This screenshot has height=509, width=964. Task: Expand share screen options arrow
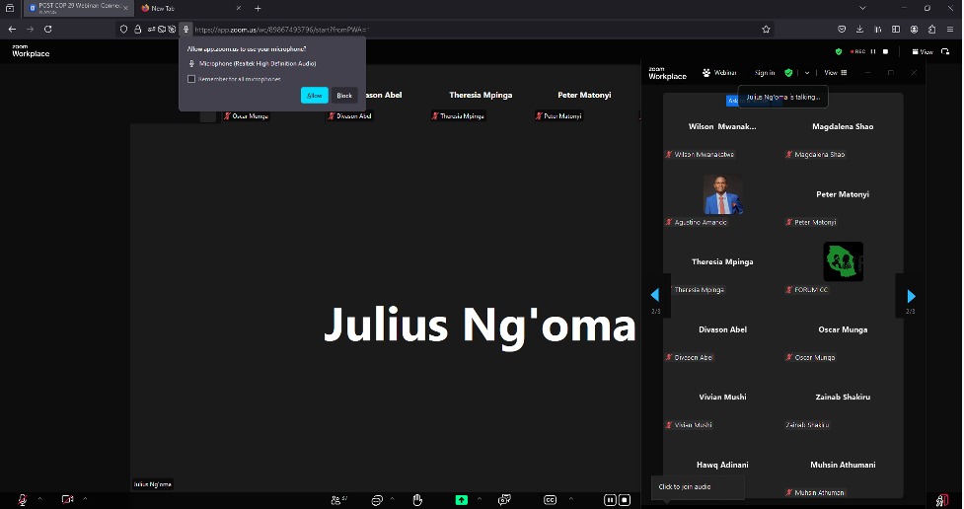(x=479, y=498)
